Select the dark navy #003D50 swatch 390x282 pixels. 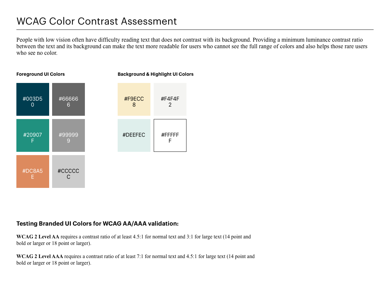pyautogui.click(x=32, y=99)
